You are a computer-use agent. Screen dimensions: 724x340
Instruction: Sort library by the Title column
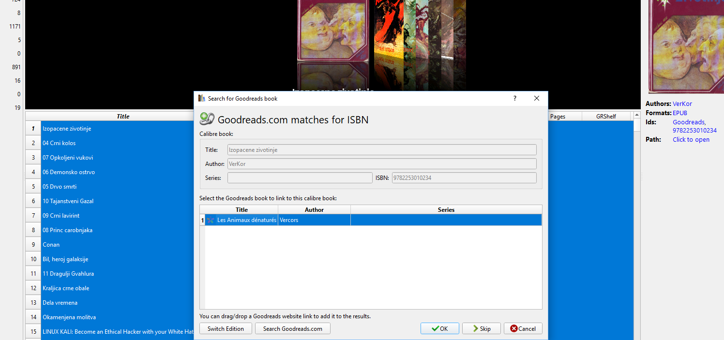pos(123,116)
